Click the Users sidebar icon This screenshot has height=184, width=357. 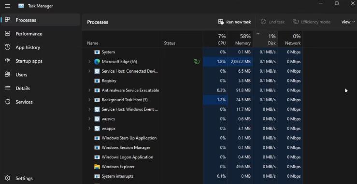click(x=7, y=74)
